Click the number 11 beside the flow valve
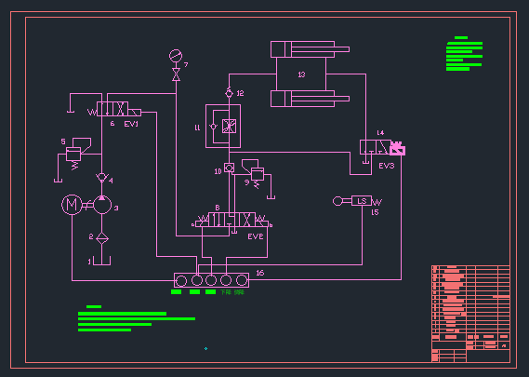Image resolution: width=529 pixels, height=377 pixels. 197,128
